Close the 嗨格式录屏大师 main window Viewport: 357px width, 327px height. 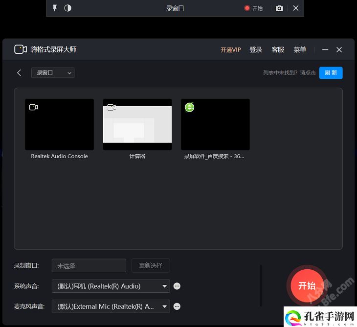tap(339, 49)
